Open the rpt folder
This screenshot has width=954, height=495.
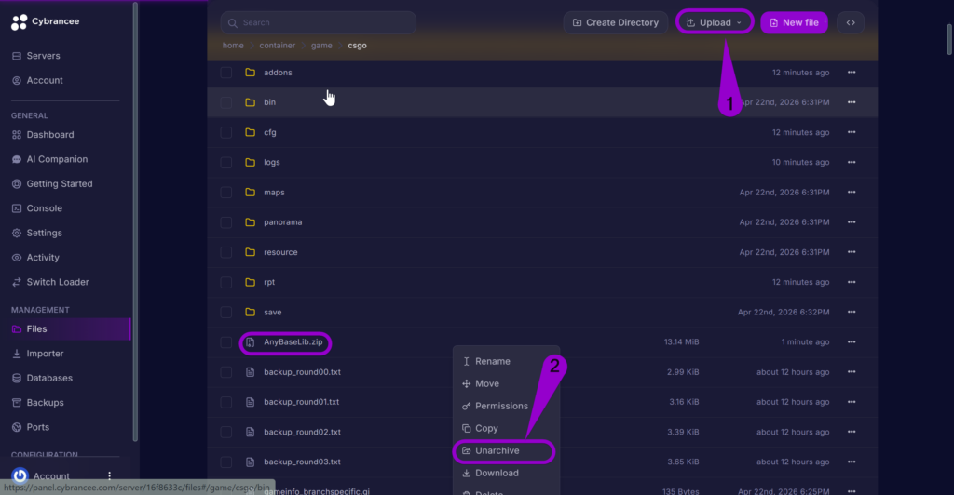[x=269, y=283]
